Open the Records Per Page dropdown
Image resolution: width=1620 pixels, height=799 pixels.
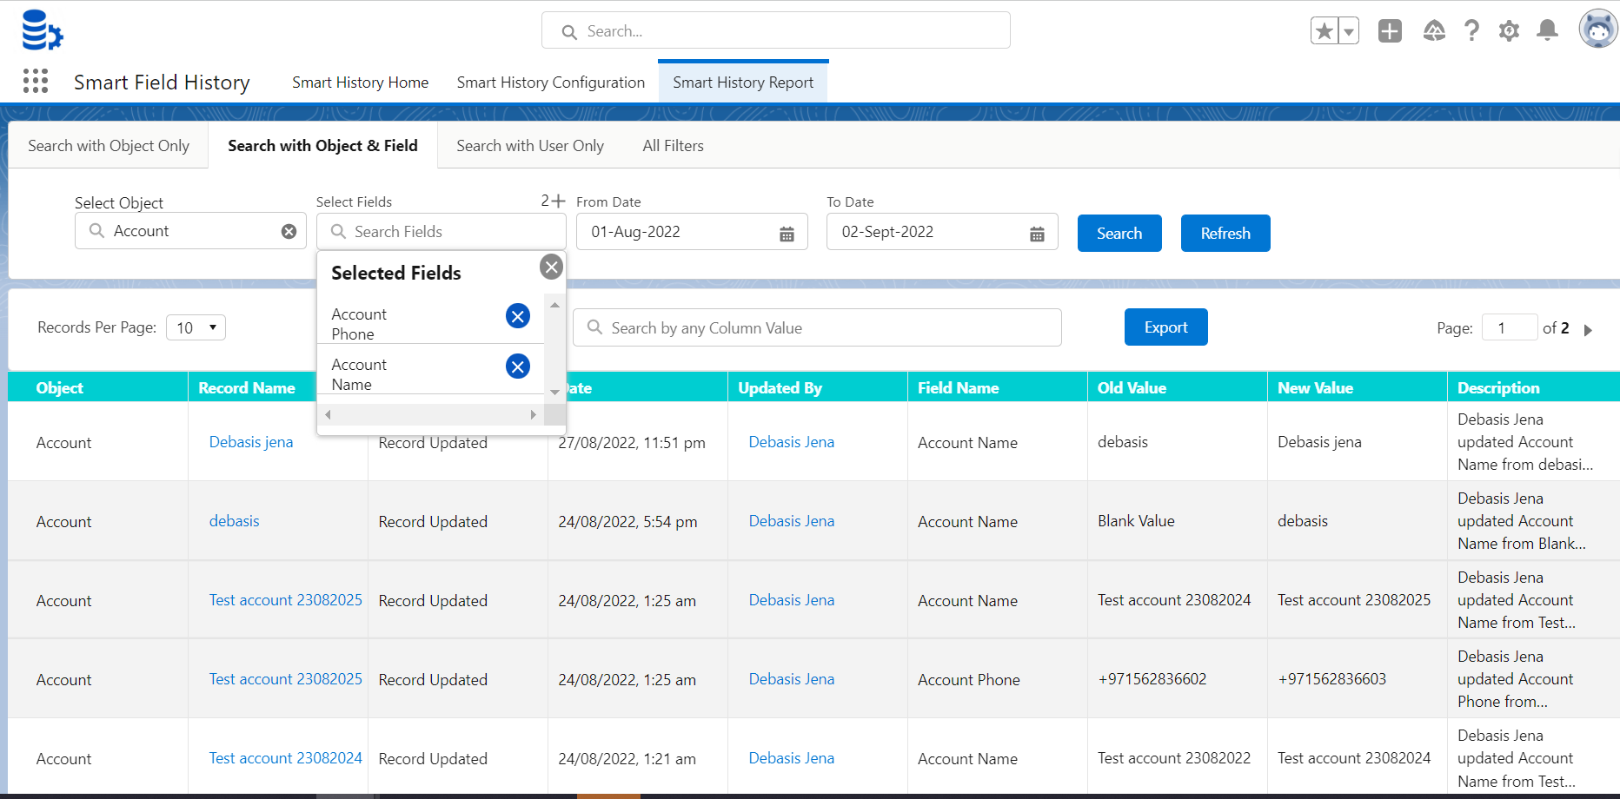coord(196,327)
